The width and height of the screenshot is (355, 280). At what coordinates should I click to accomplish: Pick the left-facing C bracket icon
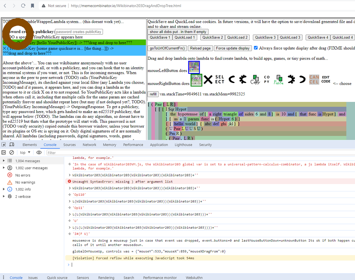[232, 79]
